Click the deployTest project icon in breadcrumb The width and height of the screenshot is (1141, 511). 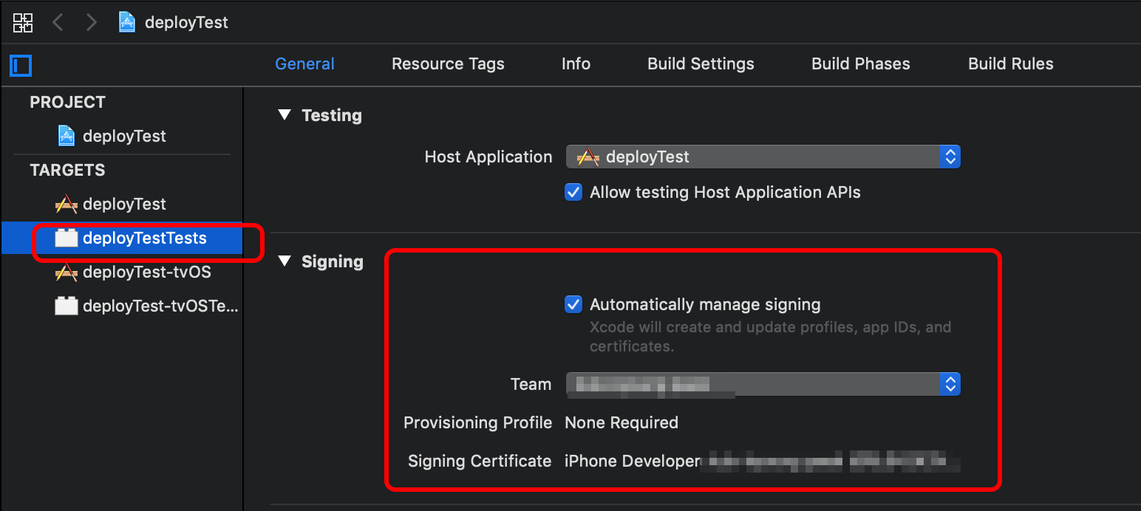coord(128,22)
